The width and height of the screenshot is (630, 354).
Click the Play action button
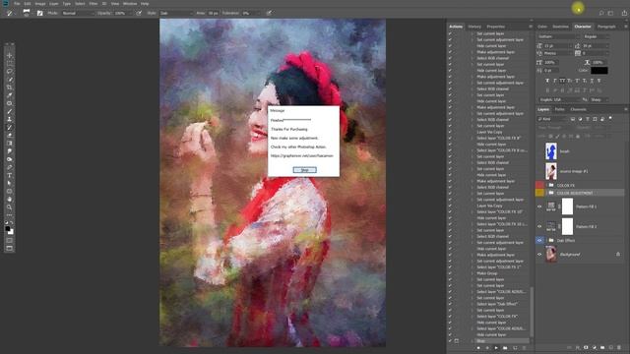tap(496, 348)
